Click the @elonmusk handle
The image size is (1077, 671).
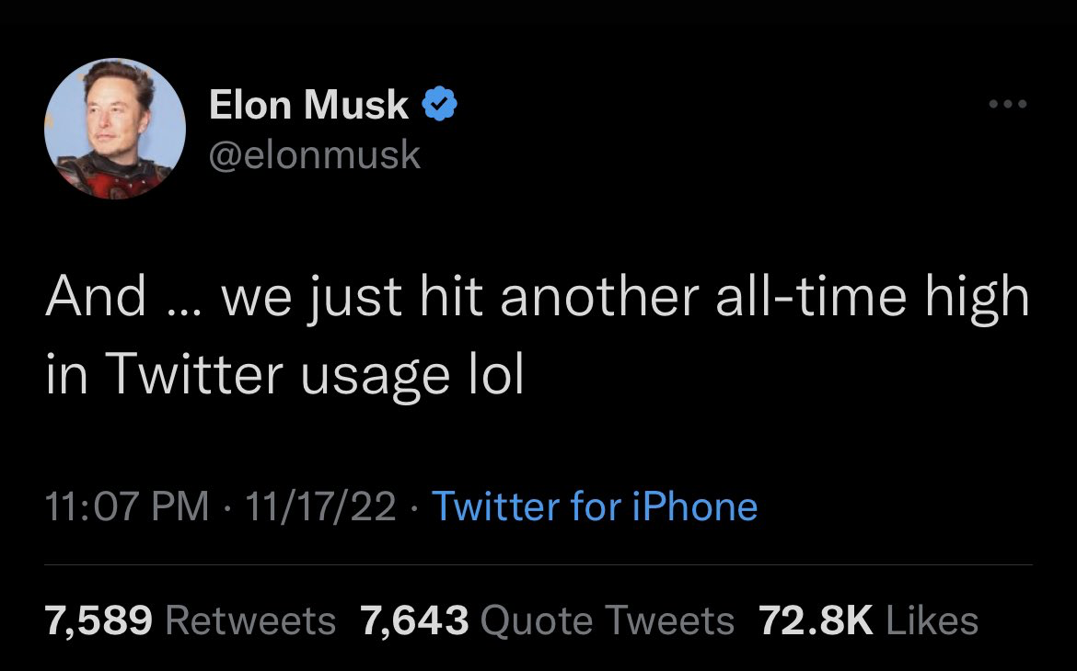318,154
